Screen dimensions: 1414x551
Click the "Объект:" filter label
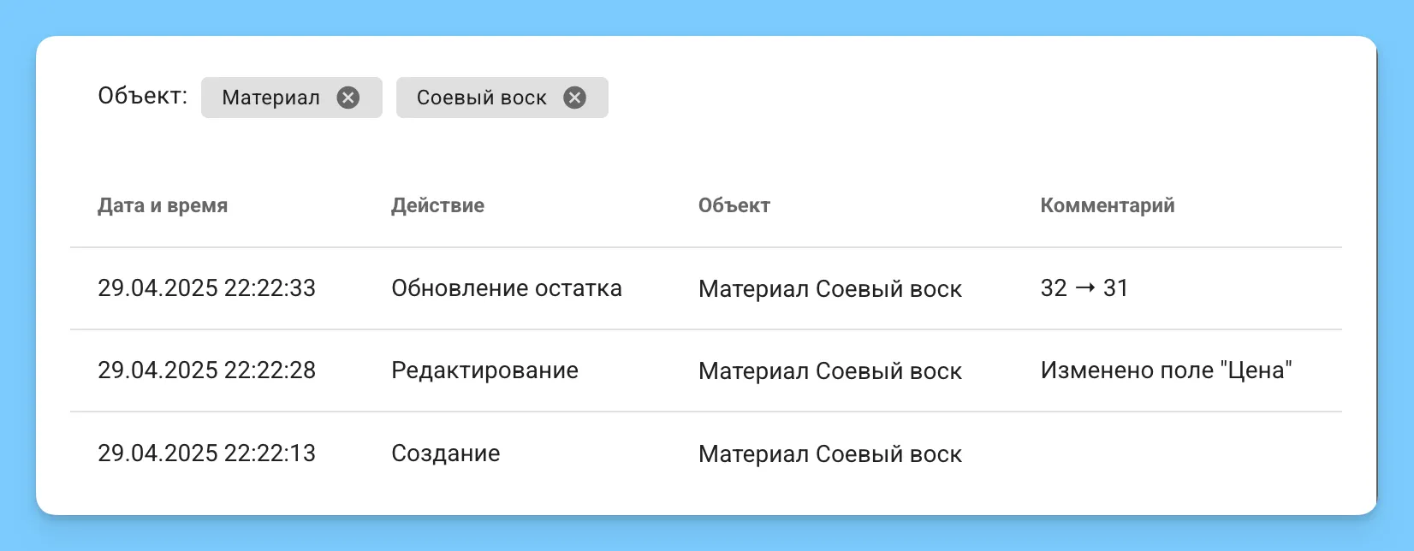click(142, 95)
